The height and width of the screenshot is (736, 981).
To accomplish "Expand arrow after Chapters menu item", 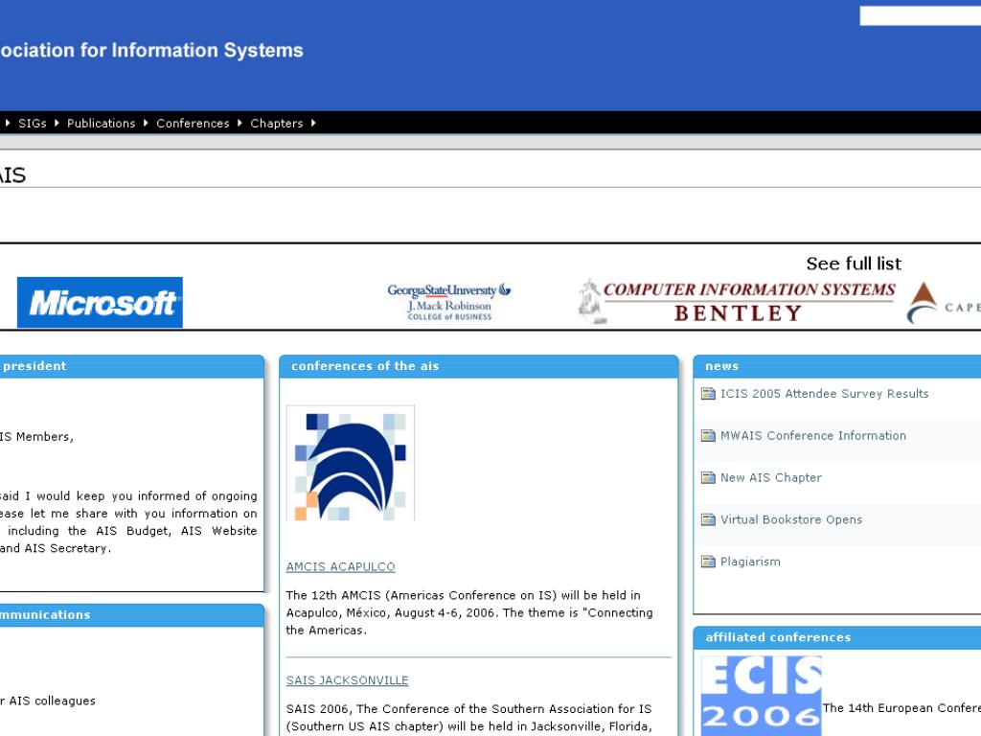I will (313, 124).
